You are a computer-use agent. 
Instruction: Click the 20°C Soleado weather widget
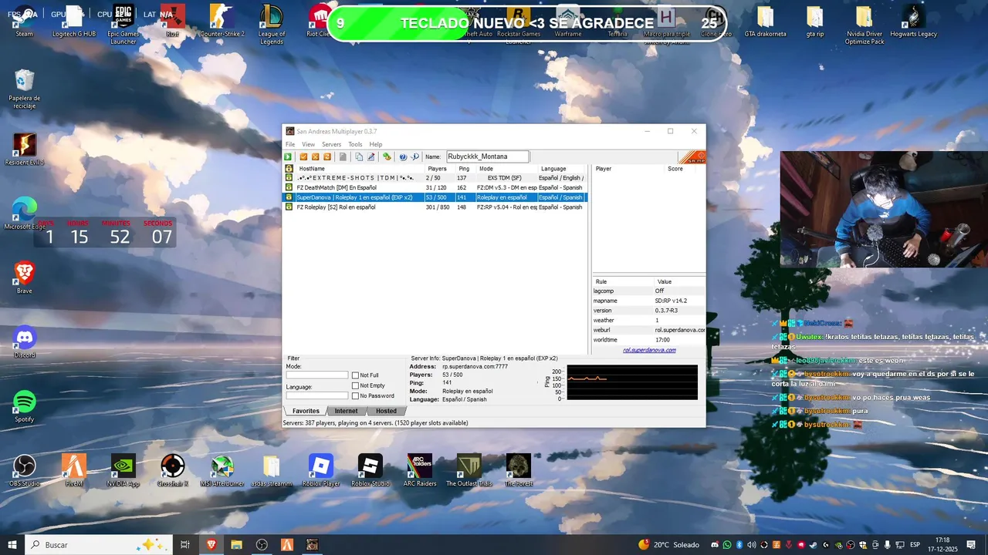click(x=668, y=545)
